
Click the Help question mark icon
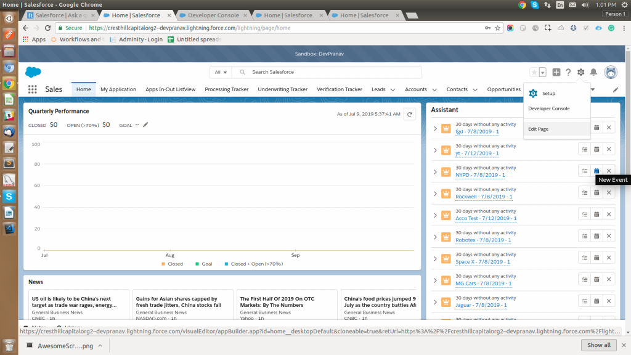(568, 72)
